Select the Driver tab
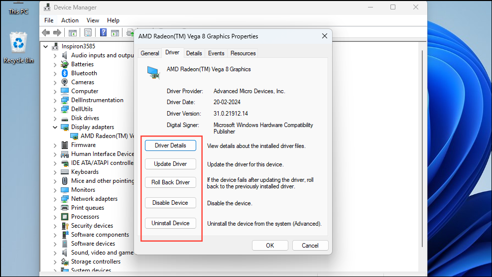Image resolution: width=492 pixels, height=277 pixels. (172, 52)
